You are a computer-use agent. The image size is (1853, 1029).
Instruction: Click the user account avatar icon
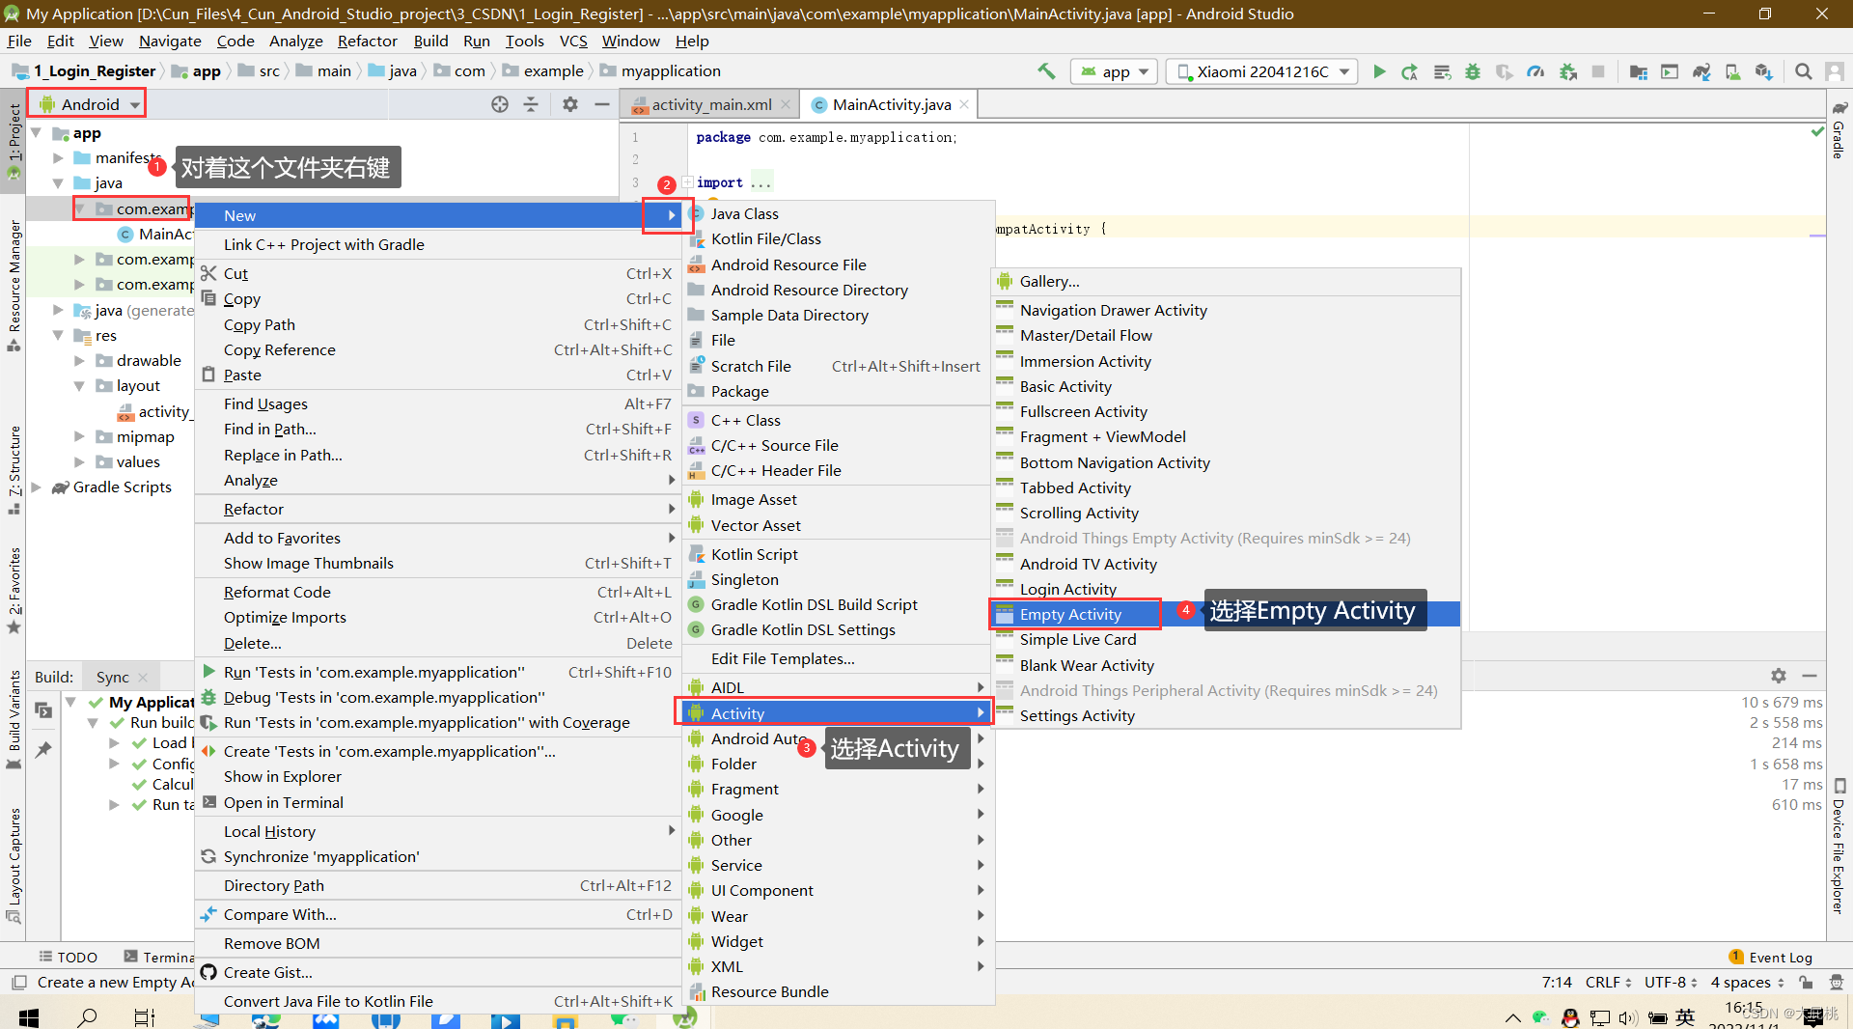[x=1835, y=71]
